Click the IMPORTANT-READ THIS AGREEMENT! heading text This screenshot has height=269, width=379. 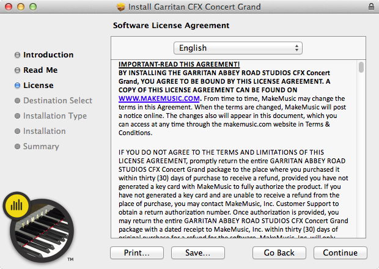pyautogui.click(x=179, y=64)
